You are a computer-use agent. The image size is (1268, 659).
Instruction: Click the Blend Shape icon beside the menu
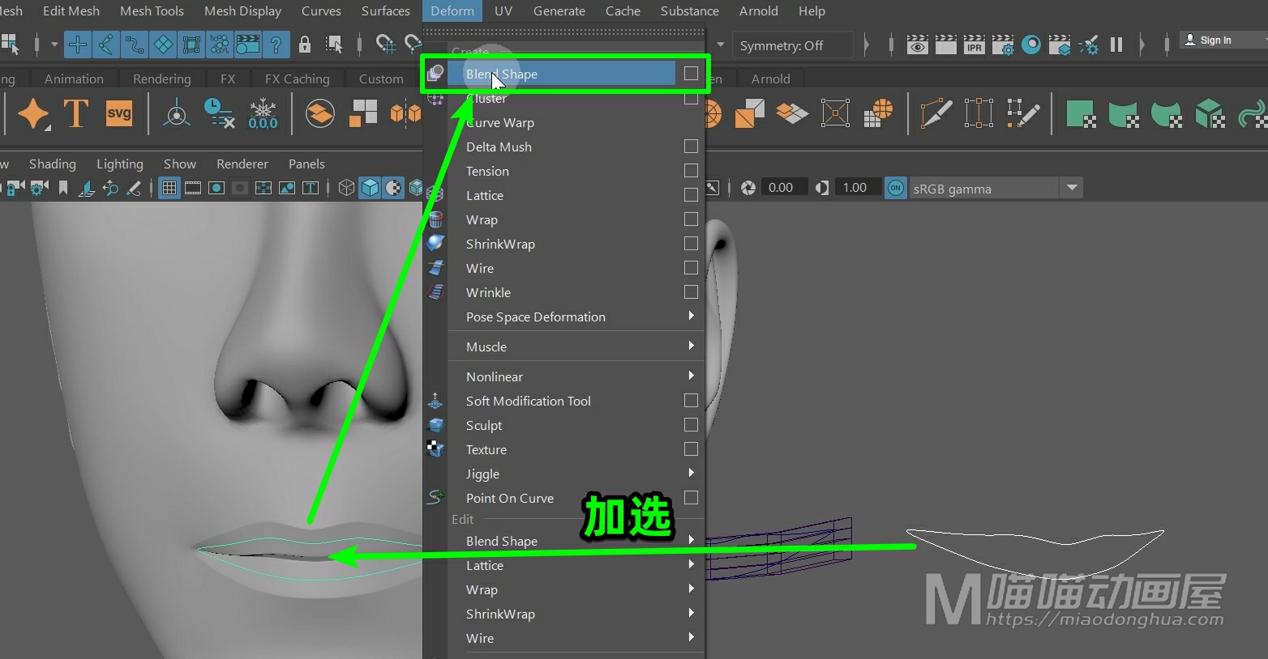(435, 74)
